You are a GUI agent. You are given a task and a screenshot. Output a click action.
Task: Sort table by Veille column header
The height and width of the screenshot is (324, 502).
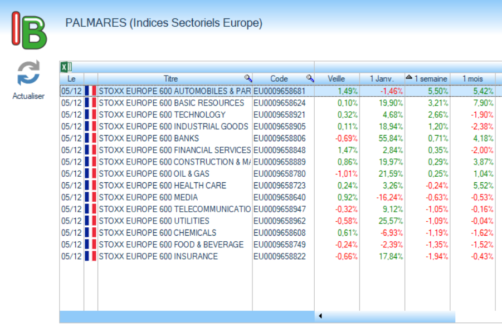point(336,79)
